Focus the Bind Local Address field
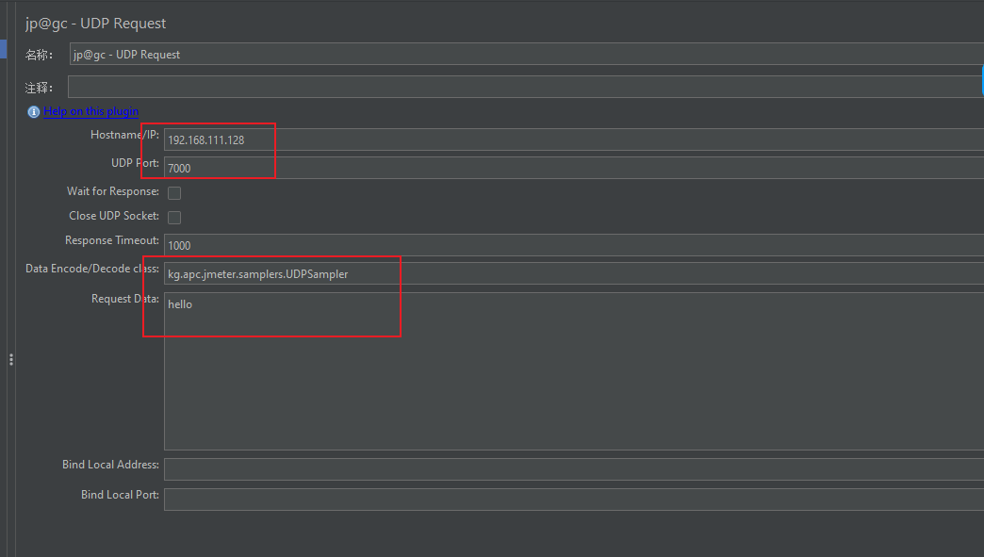The width and height of the screenshot is (984, 557). coord(566,468)
